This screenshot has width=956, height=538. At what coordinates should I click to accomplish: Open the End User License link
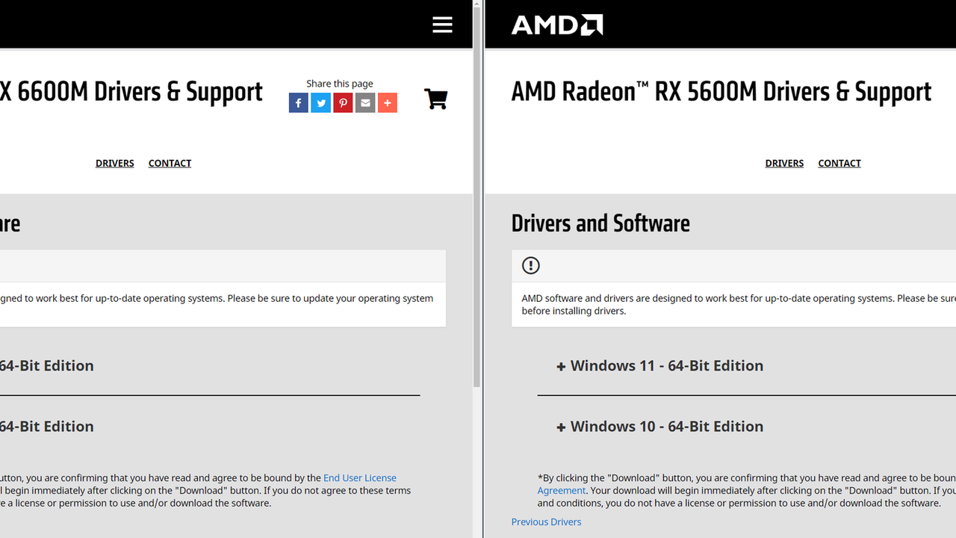tap(359, 477)
